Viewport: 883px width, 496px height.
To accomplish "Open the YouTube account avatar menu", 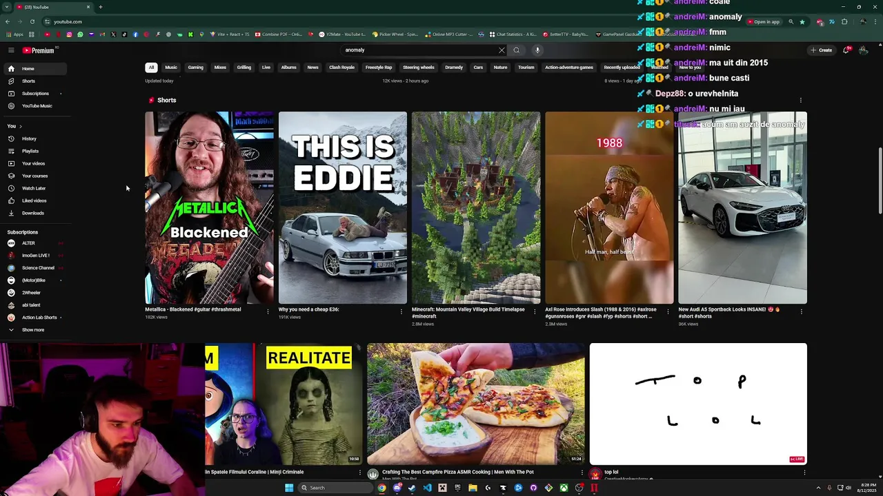I will click(863, 50).
